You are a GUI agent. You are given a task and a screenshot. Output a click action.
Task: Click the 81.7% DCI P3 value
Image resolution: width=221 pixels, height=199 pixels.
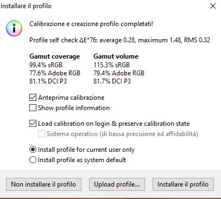click(x=112, y=81)
